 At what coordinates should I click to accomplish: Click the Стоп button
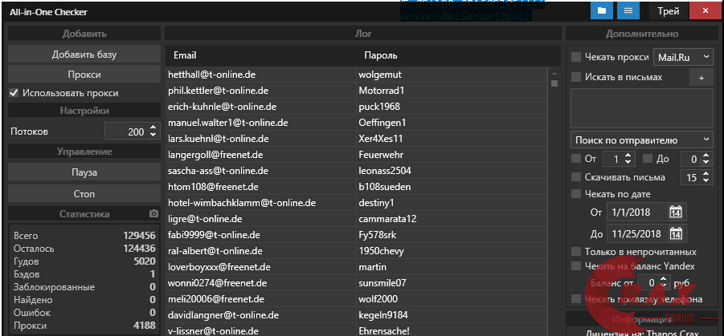pyautogui.click(x=84, y=193)
